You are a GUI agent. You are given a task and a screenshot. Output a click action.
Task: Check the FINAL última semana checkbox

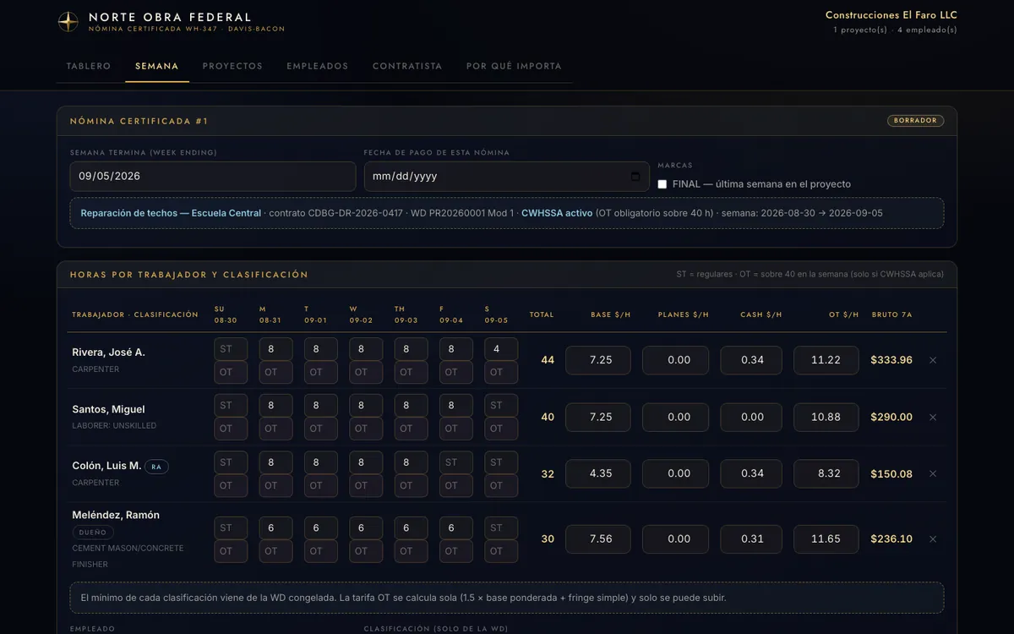click(662, 184)
